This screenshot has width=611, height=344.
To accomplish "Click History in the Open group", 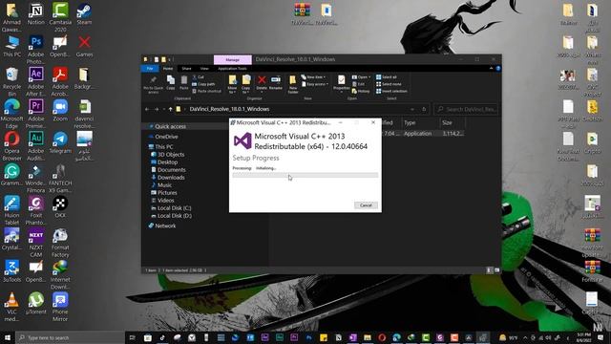I will (361, 92).
